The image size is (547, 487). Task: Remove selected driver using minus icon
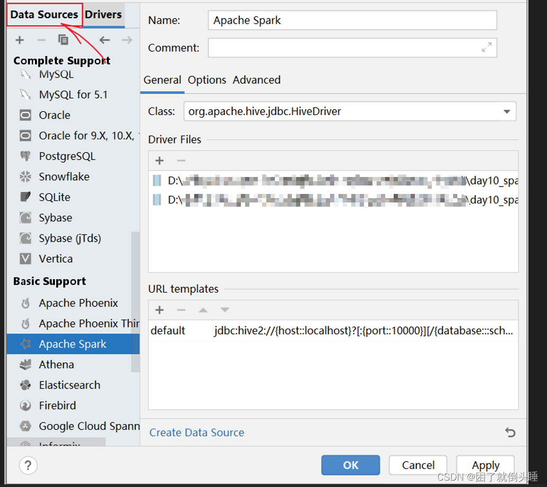coord(41,40)
